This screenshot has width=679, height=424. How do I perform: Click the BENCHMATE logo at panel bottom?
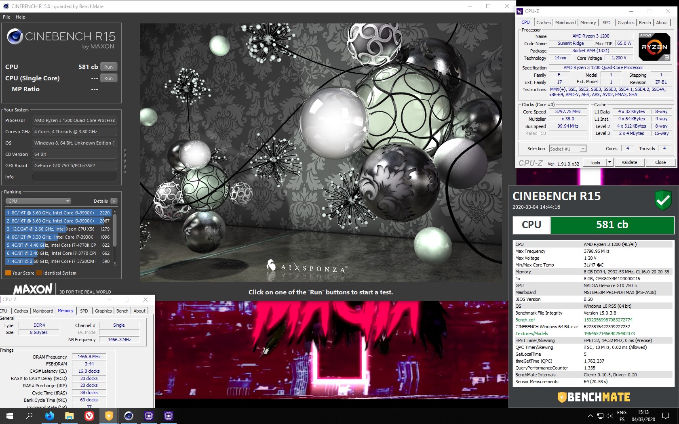pos(594,397)
